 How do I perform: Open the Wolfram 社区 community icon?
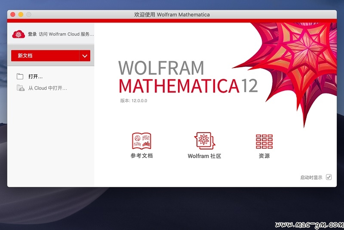205,141
